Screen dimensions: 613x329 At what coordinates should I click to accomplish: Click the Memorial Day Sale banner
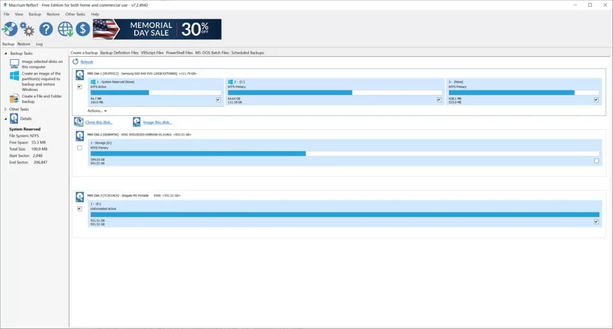[157, 29]
